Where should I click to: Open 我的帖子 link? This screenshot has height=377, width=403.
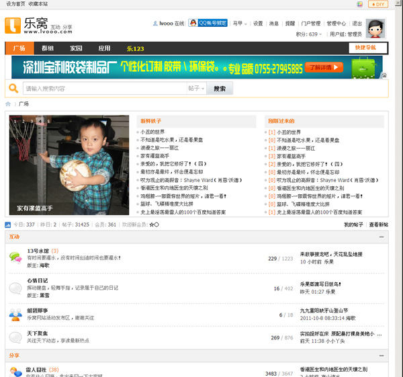coord(353,224)
